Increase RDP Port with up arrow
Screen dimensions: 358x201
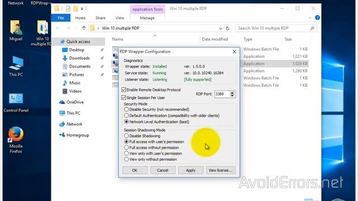pos(232,93)
